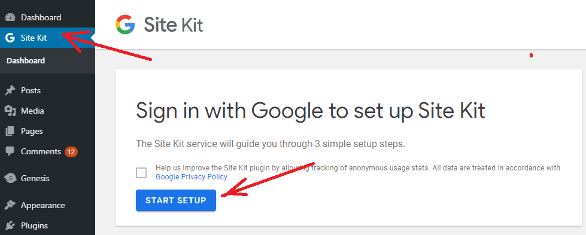
Task: Enable anonymous usage stats tracking checkbox
Action: tap(141, 173)
